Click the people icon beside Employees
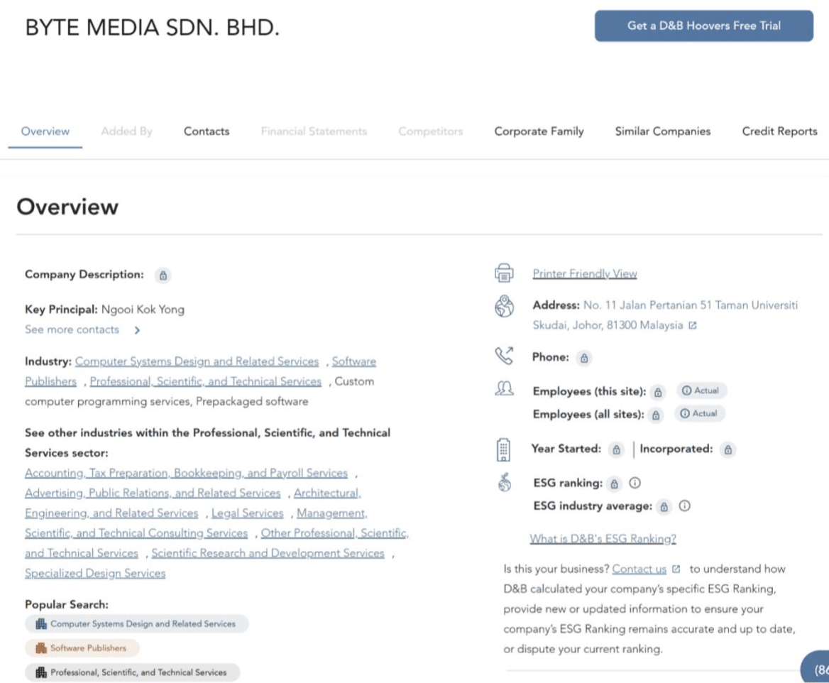This screenshot has width=829, height=683. [504, 389]
